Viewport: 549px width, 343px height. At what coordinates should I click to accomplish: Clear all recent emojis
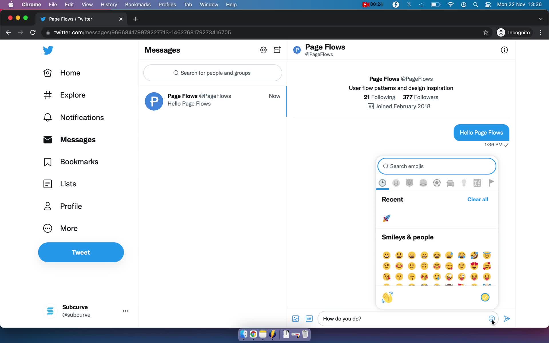click(478, 199)
